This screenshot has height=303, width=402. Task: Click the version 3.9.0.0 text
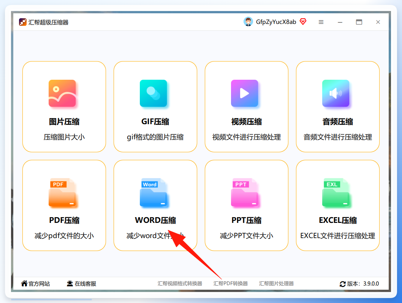tap(371, 284)
